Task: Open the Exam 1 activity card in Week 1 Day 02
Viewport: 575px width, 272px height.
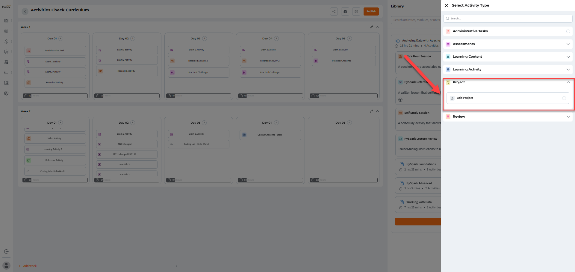Action: (127, 50)
